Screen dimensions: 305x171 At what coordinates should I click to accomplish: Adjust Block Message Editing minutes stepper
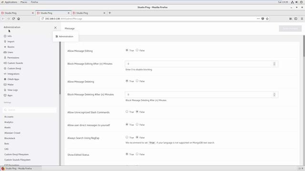pyautogui.click(x=274, y=64)
